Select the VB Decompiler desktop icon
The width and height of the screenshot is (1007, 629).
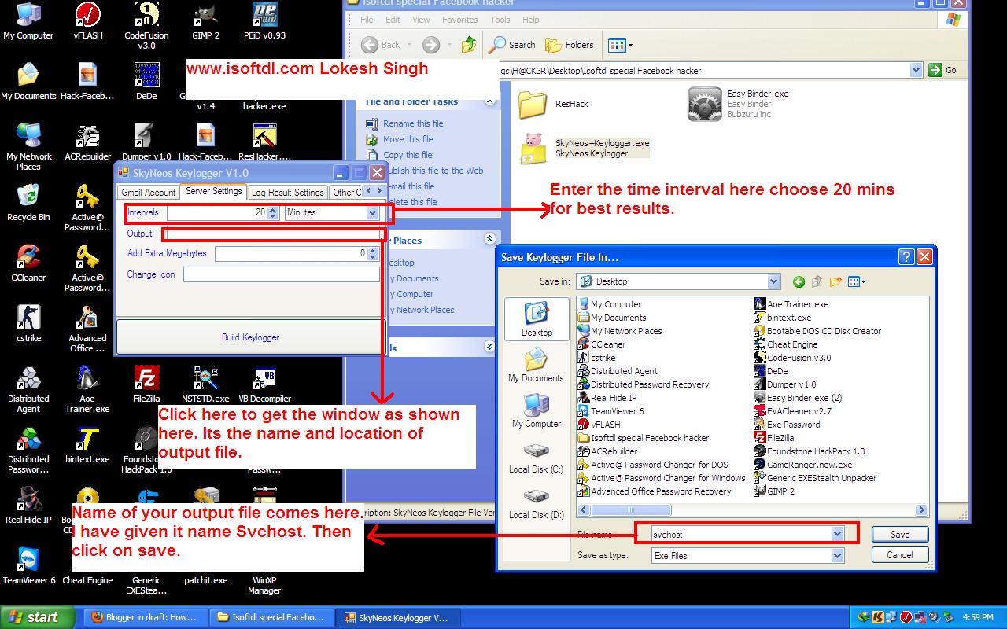tap(264, 384)
